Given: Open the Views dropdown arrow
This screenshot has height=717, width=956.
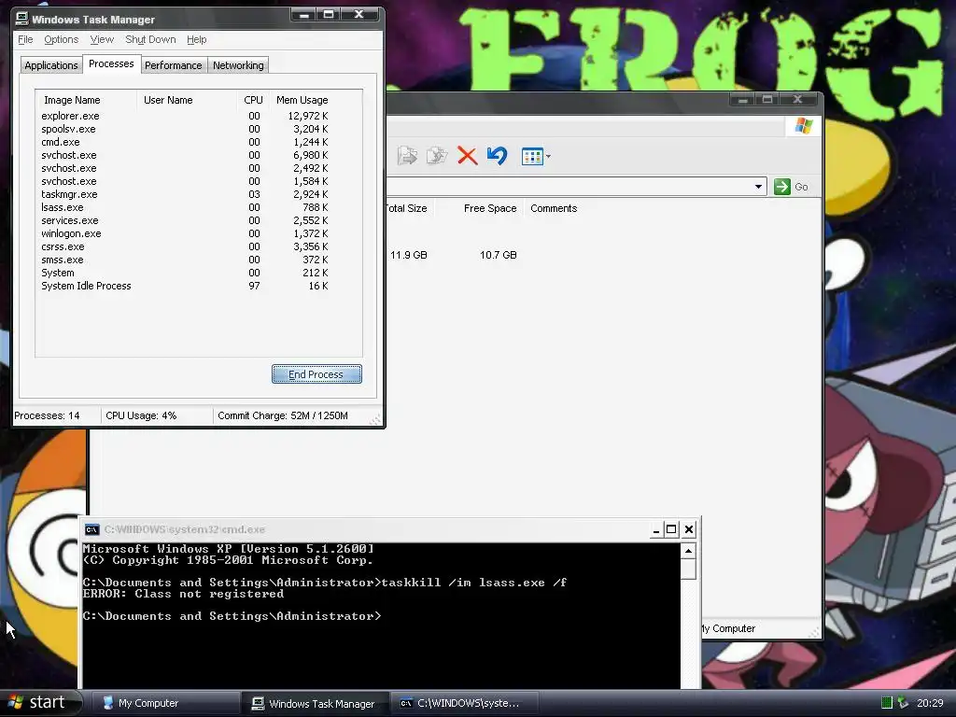Looking at the screenshot, I should [x=548, y=157].
